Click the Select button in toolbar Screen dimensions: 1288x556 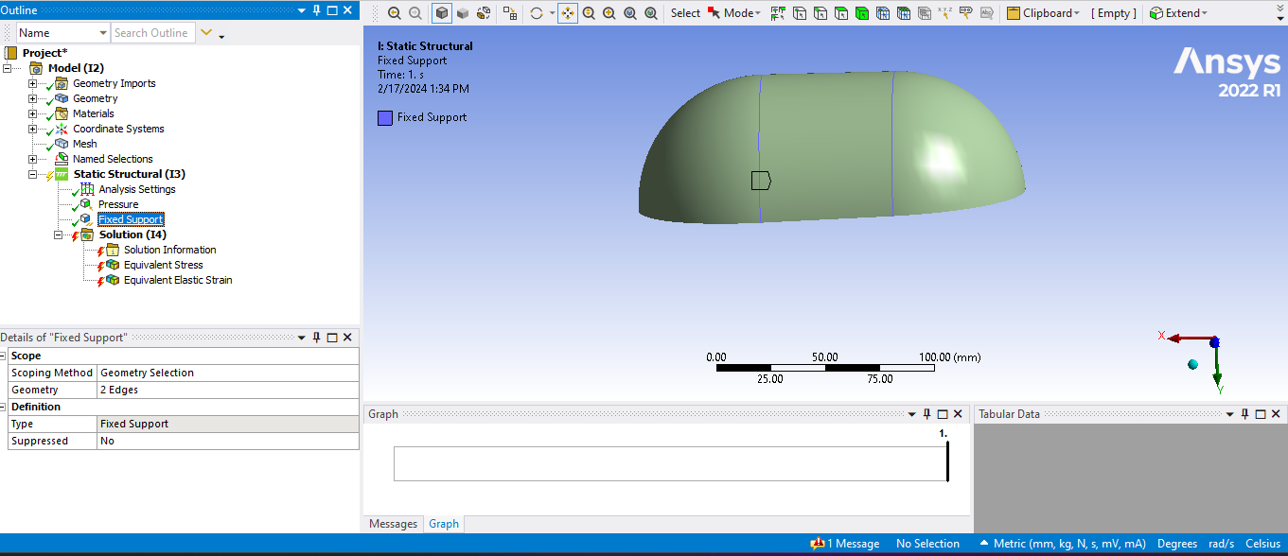[685, 13]
